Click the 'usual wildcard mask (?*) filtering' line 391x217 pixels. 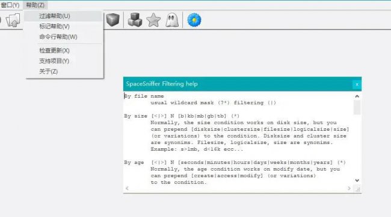(213, 102)
